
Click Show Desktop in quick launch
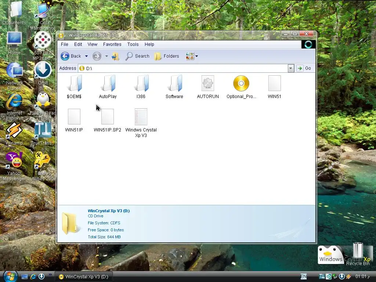tap(25, 276)
